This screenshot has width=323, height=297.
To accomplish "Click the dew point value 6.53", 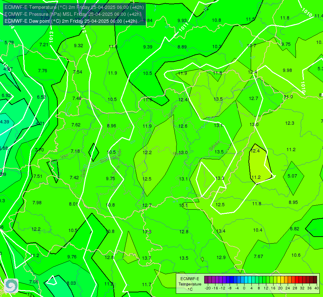I will (x=42, y=97).
